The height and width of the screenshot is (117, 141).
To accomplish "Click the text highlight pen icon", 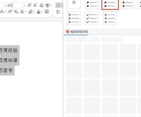I will click(30, 12).
